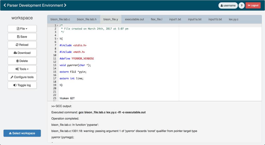Switch to bison_file.tab.h tab

[87, 19]
